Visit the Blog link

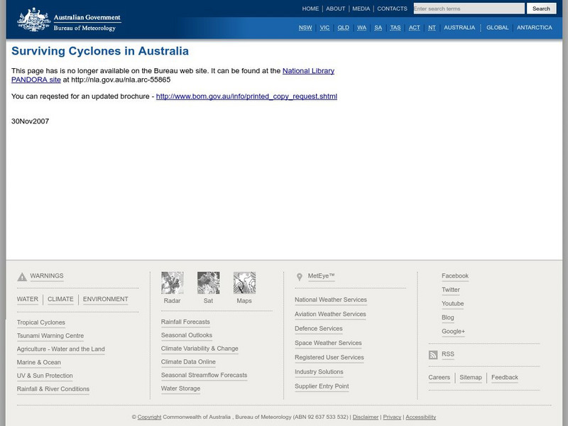pos(448,317)
